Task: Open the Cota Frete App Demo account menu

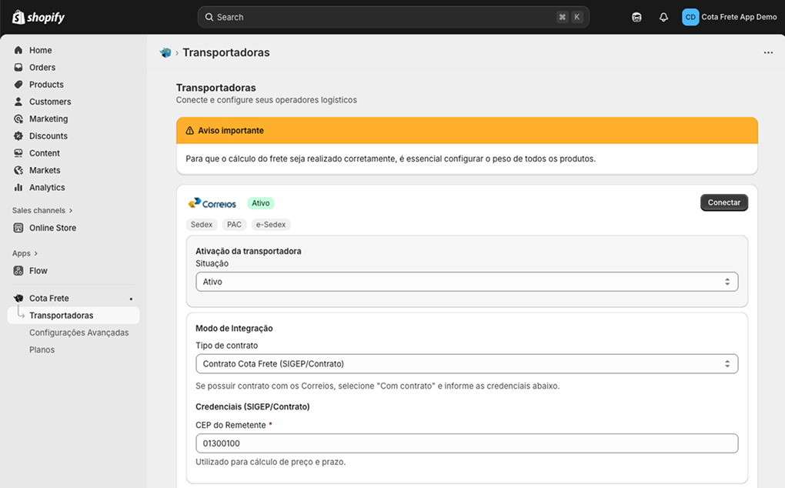Action: coord(728,16)
